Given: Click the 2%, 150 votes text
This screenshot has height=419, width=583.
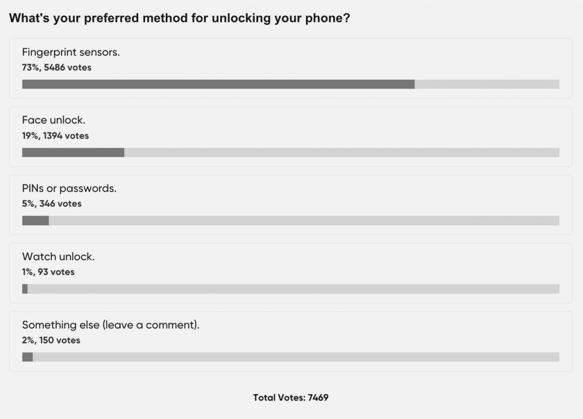Looking at the screenshot, I should (x=51, y=340).
